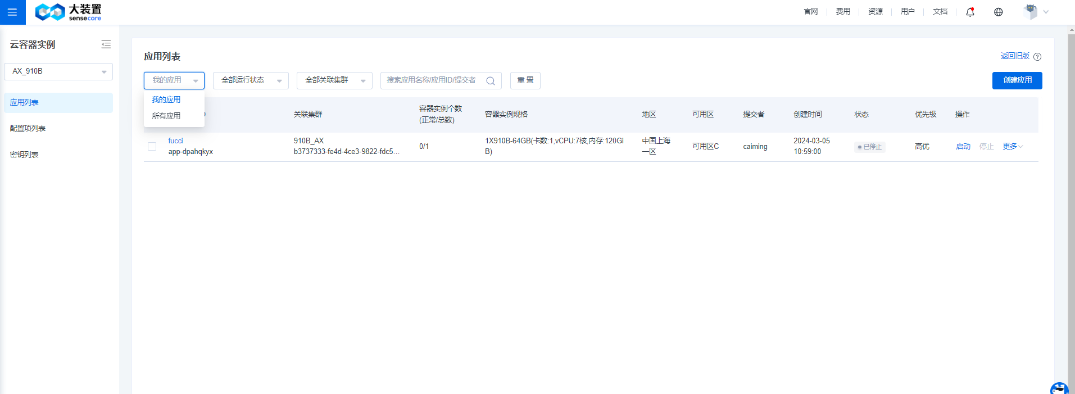This screenshot has height=394, width=1075.
Task: Select 所有应用 from the dropdown list
Action: (x=166, y=116)
